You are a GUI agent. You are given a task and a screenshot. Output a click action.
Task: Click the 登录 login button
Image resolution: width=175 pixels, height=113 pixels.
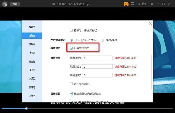point(15,4)
